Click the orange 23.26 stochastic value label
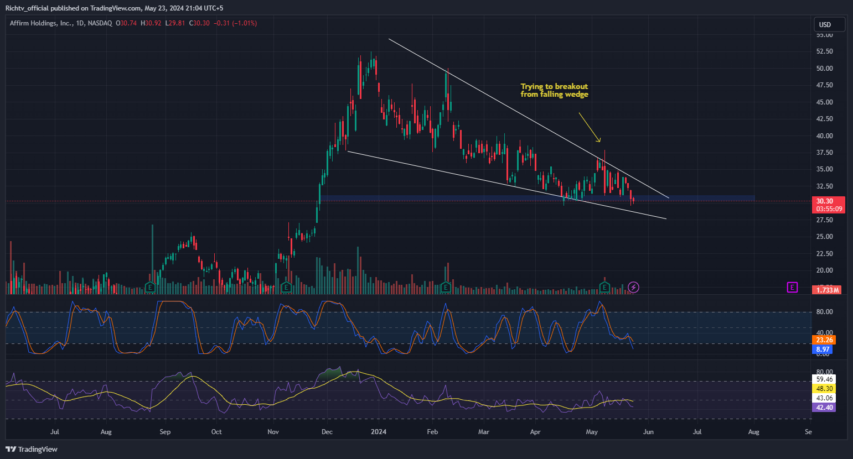 [824, 340]
